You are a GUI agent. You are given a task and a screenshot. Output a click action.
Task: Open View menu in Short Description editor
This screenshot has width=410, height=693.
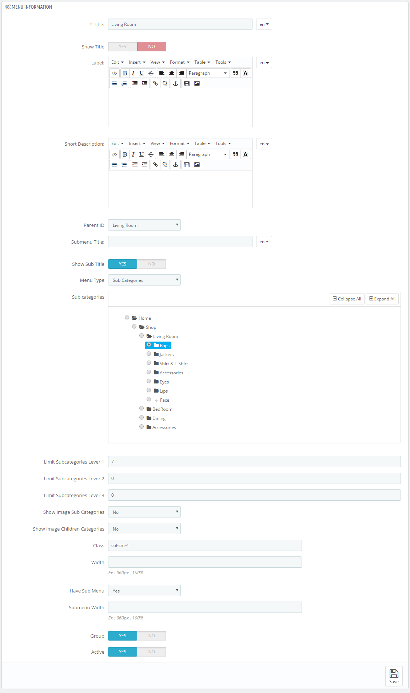pos(158,143)
